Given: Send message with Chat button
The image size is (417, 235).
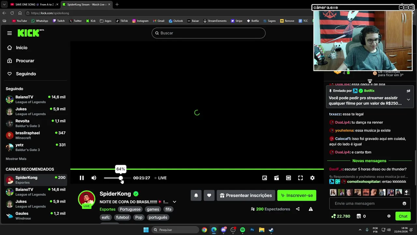Looking at the screenshot, I should point(403,216).
